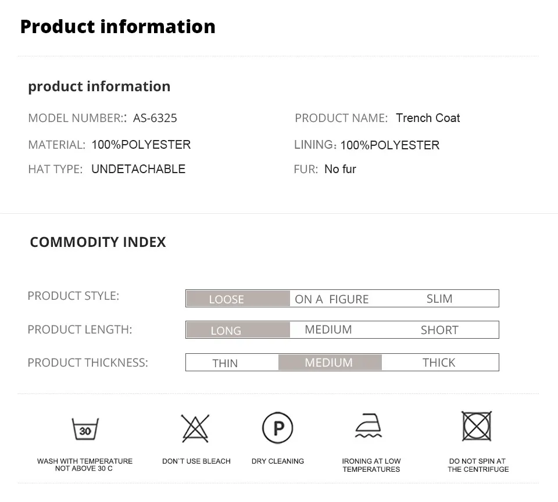Click the do-not-spin centrifuge icon

tap(477, 426)
